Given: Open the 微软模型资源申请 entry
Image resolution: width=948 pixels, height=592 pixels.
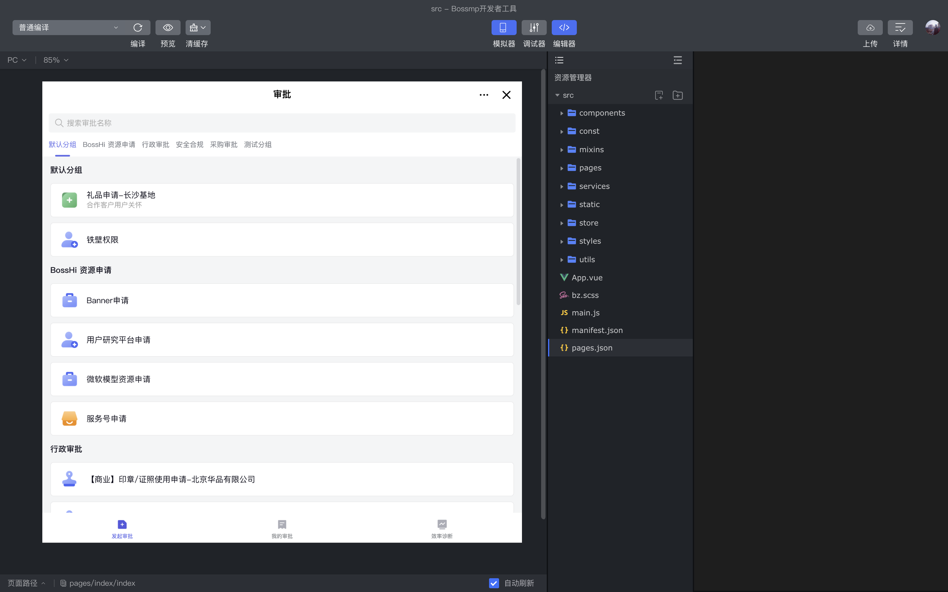Looking at the screenshot, I should click(282, 379).
